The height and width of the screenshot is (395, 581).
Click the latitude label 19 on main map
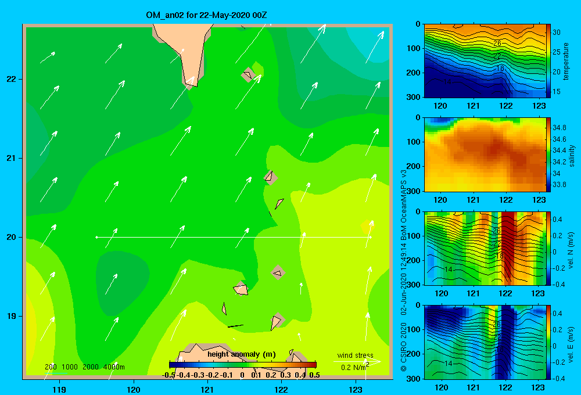[11, 316]
